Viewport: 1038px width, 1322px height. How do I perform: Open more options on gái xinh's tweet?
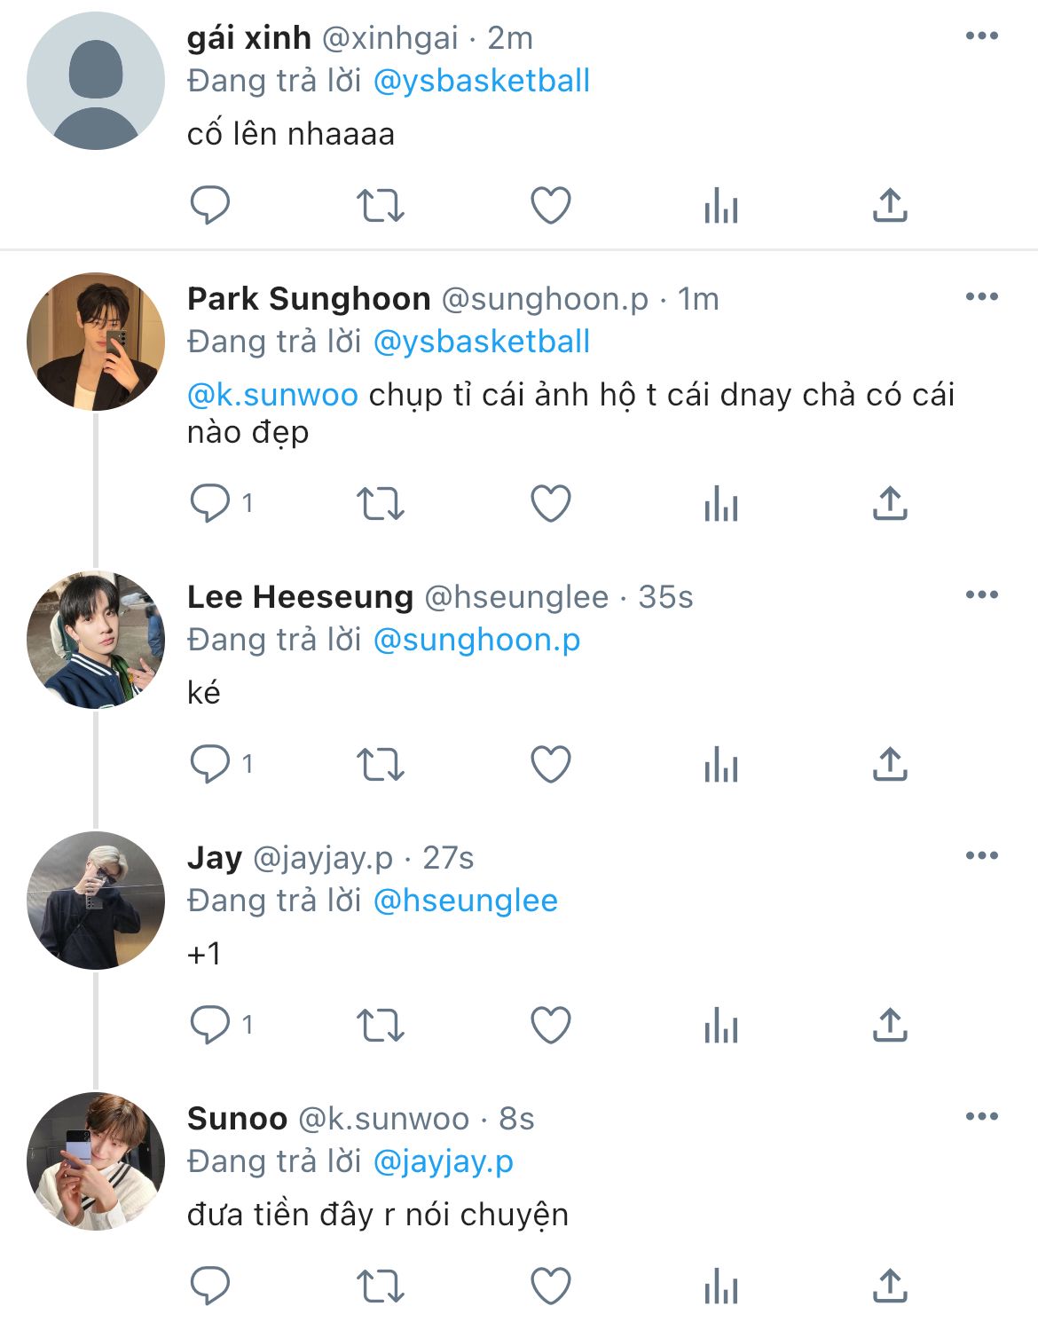click(x=982, y=36)
